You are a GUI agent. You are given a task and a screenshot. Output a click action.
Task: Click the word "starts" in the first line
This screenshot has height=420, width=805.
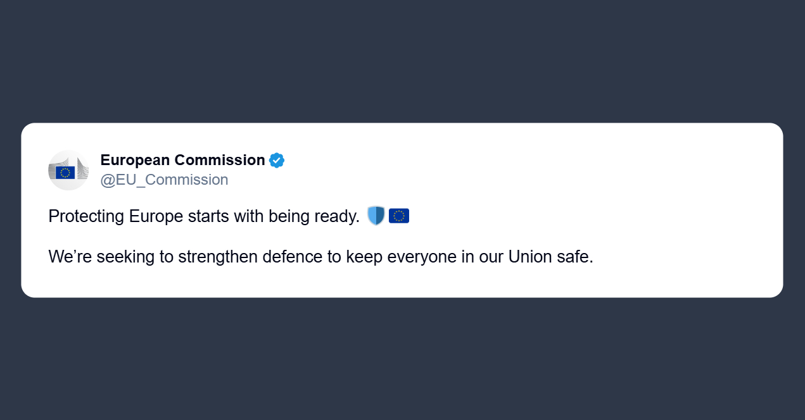pyautogui.click(x=208, y=217)
